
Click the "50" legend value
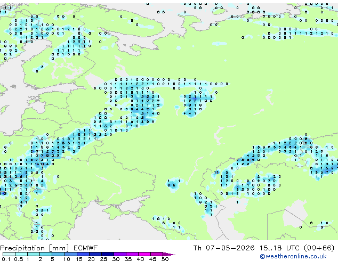(165, 259)
